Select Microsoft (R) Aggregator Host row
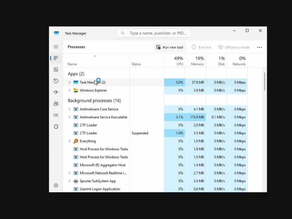The width and height of the screenshot is (292, 219). 155,165
